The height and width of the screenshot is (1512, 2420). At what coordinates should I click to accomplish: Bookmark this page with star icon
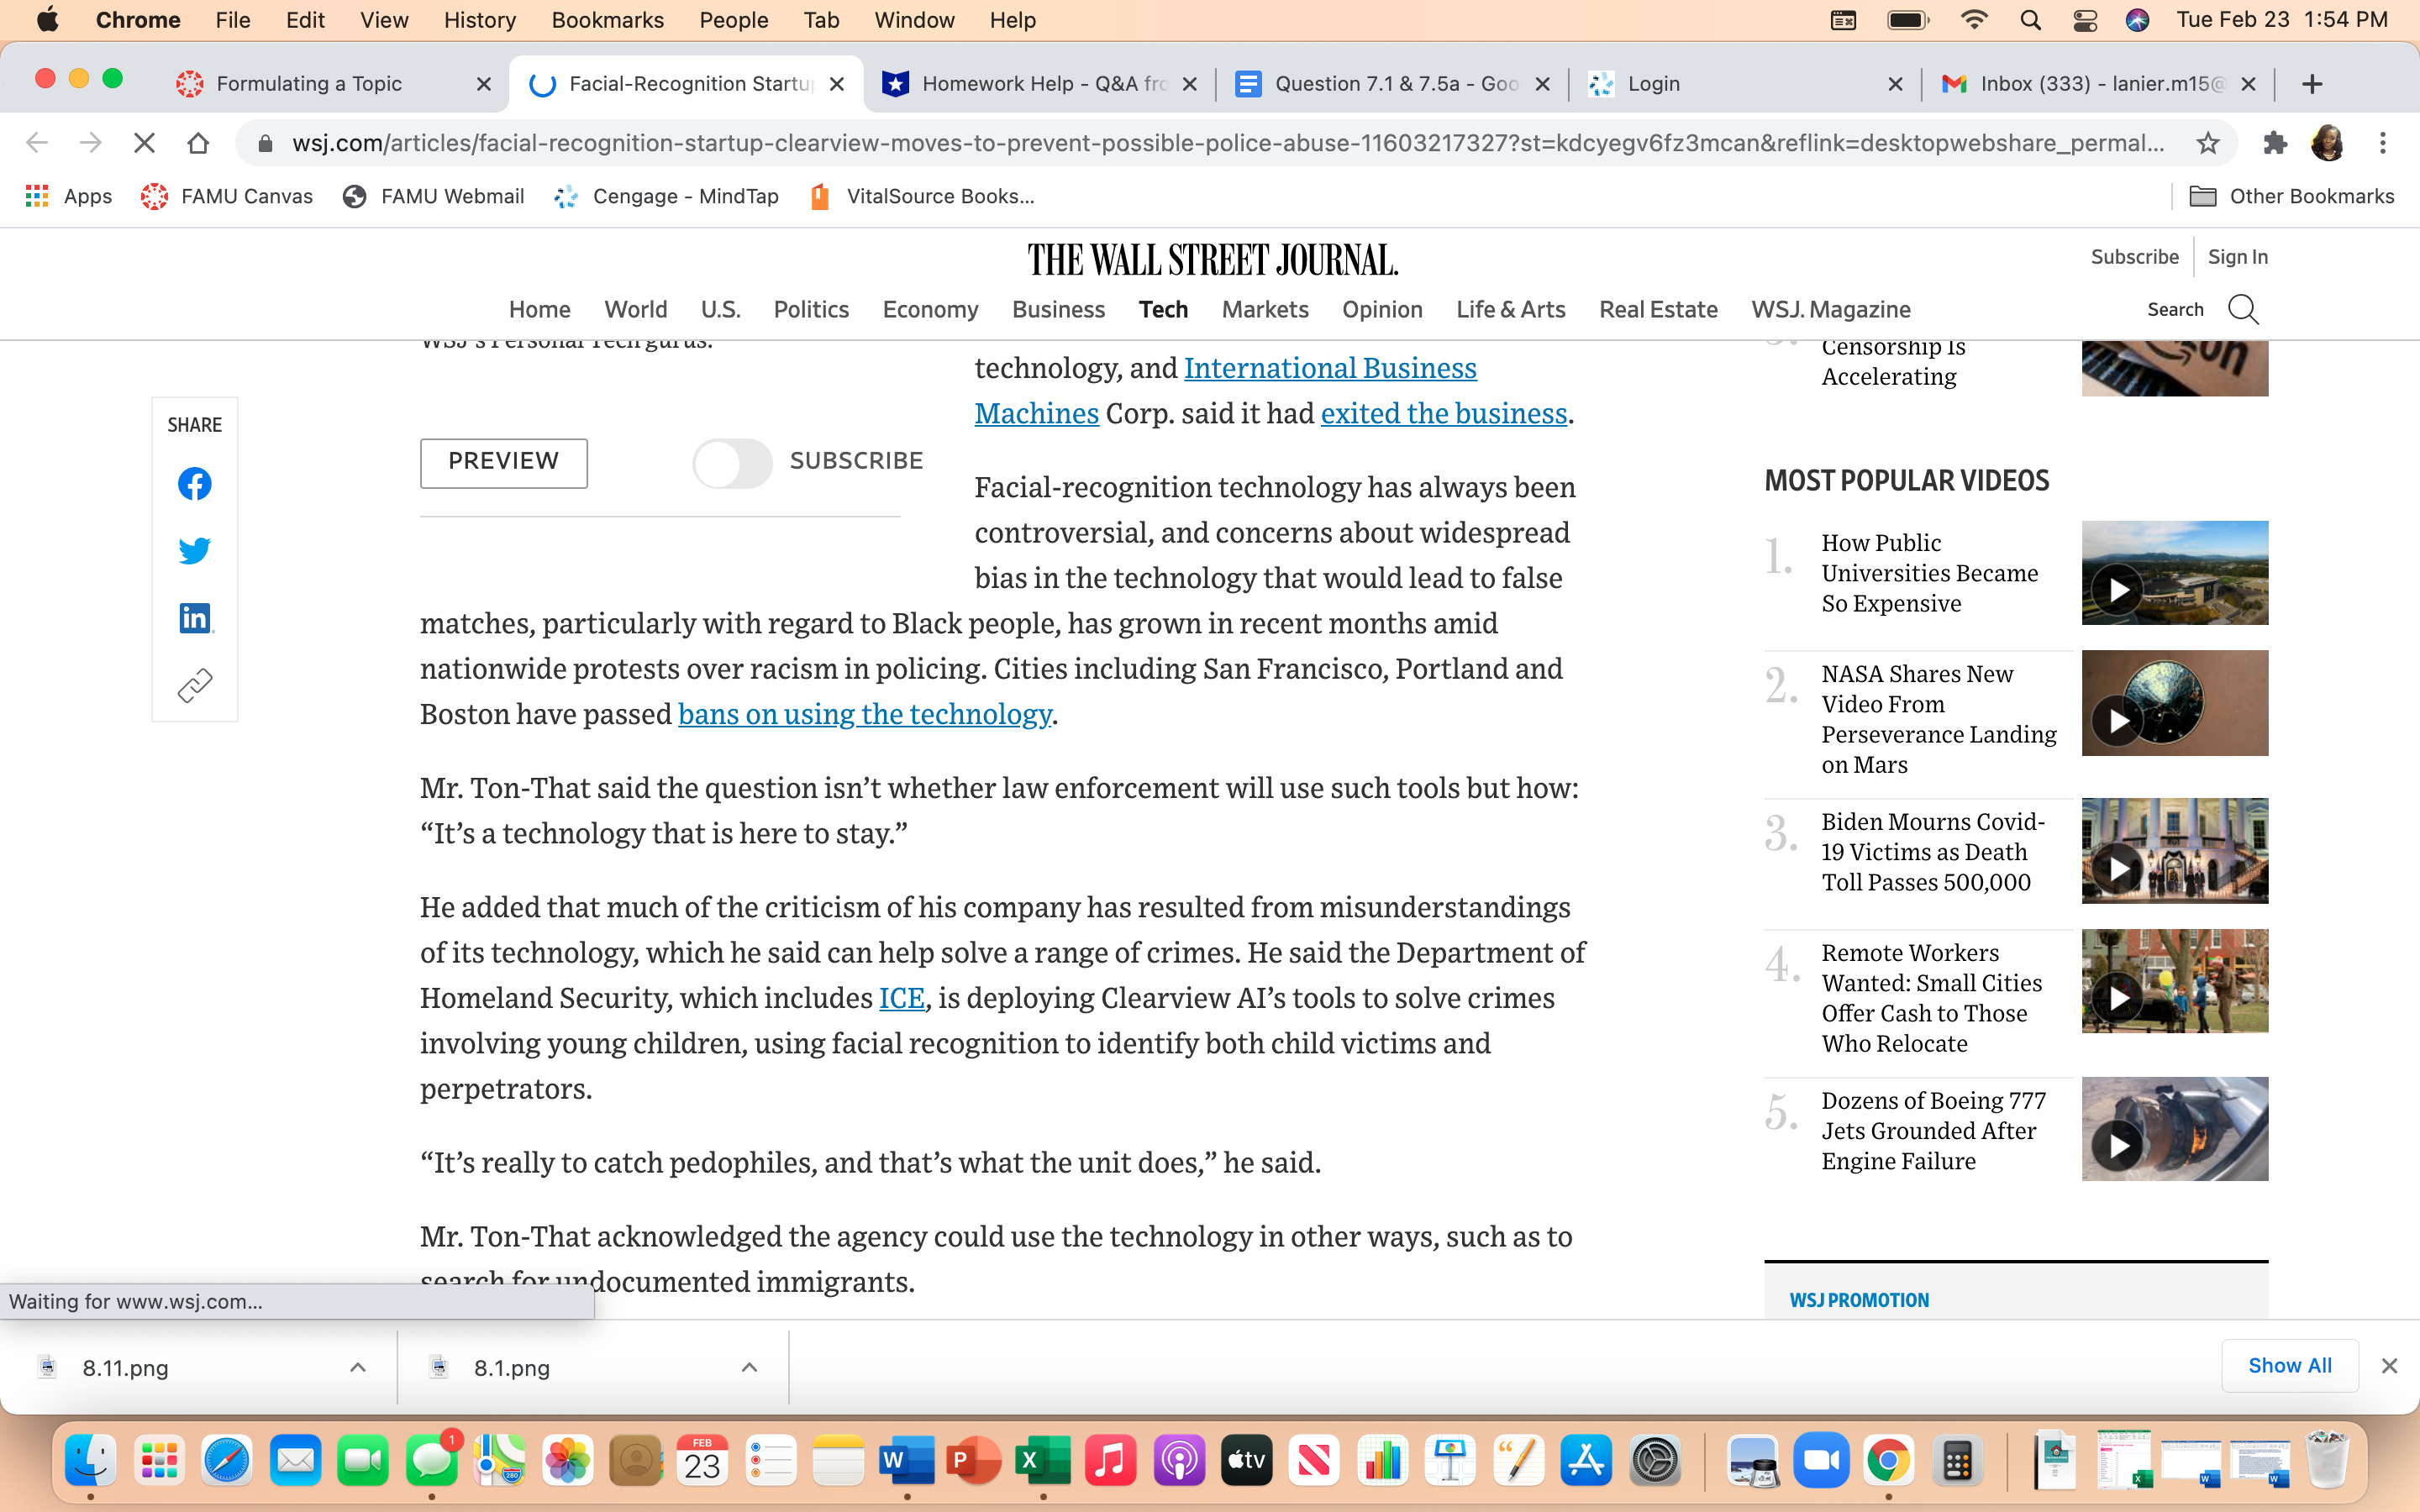point(2207,143)
